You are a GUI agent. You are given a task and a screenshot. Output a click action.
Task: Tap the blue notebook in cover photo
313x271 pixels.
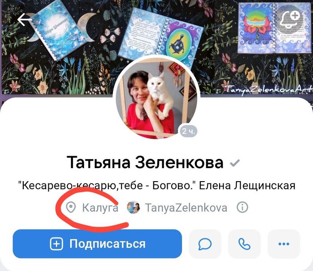point(58,30)
